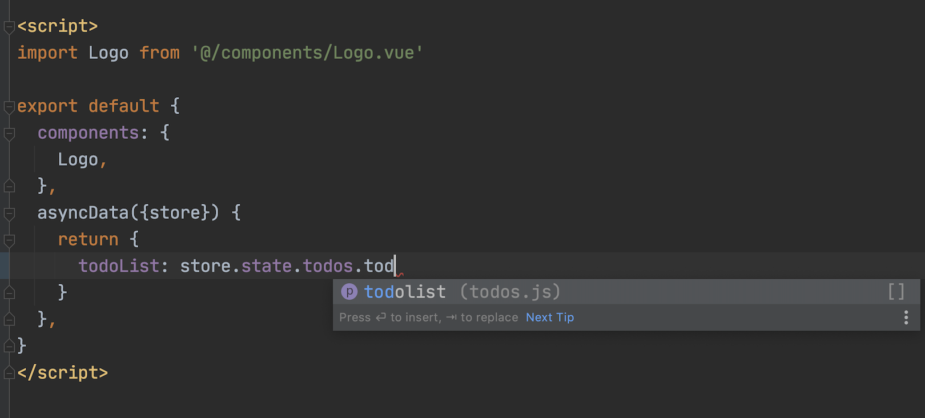
Task: Open the Next Tip link
Action: point(550,317)
